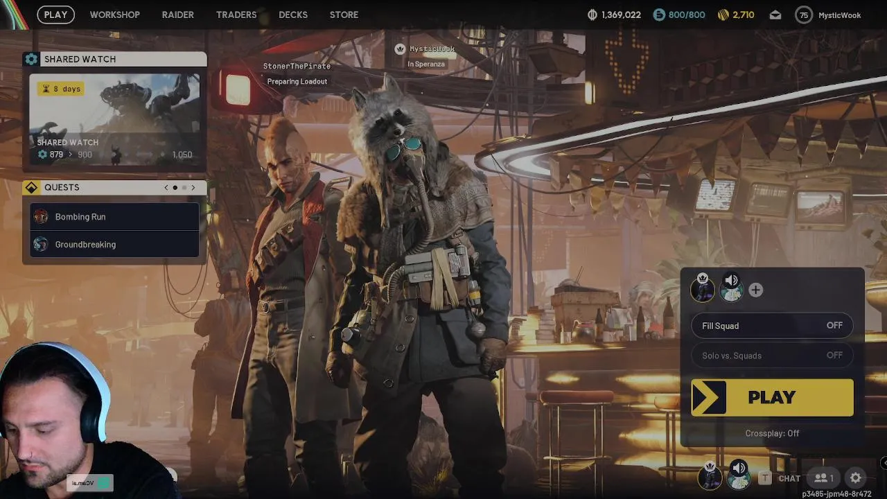Open the DECKS tab

(293, 15)
